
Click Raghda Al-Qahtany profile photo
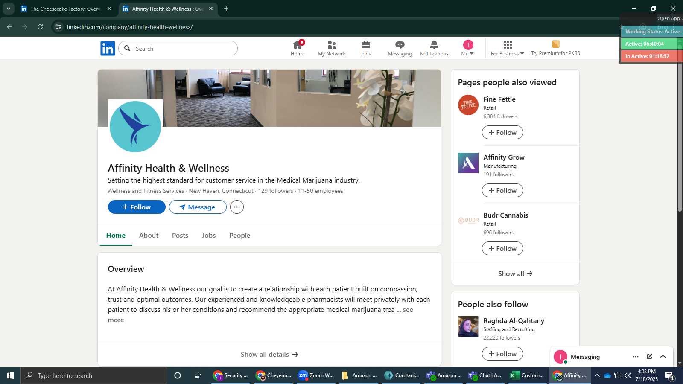468,326
